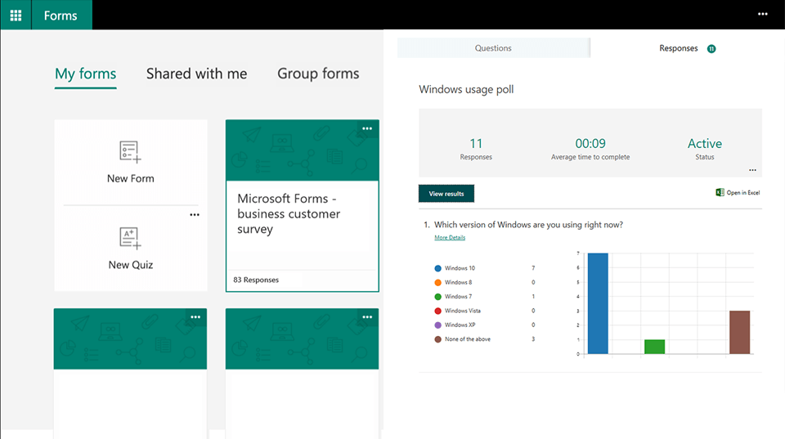The image size is (785, 439).
Task: Open the app launcher waffle icon
Action: (x=16, y=15)
